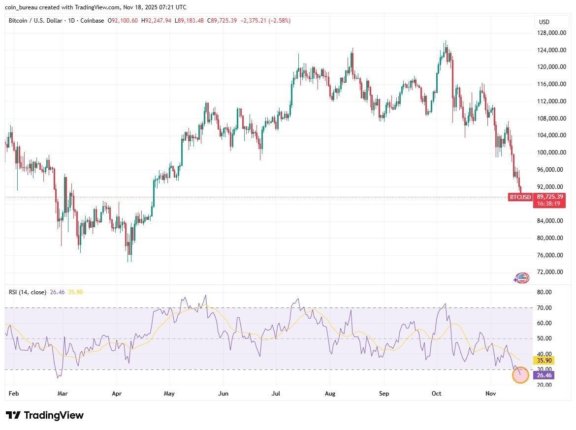The width and height of the screenshot is (576, 430).
Task: Click the close value C89,725.39
Action: 223,21
